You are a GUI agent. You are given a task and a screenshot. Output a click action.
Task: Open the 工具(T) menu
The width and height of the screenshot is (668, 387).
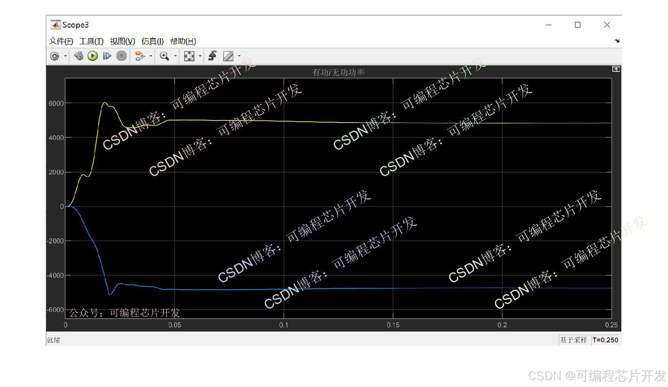[x=91, y=41]
